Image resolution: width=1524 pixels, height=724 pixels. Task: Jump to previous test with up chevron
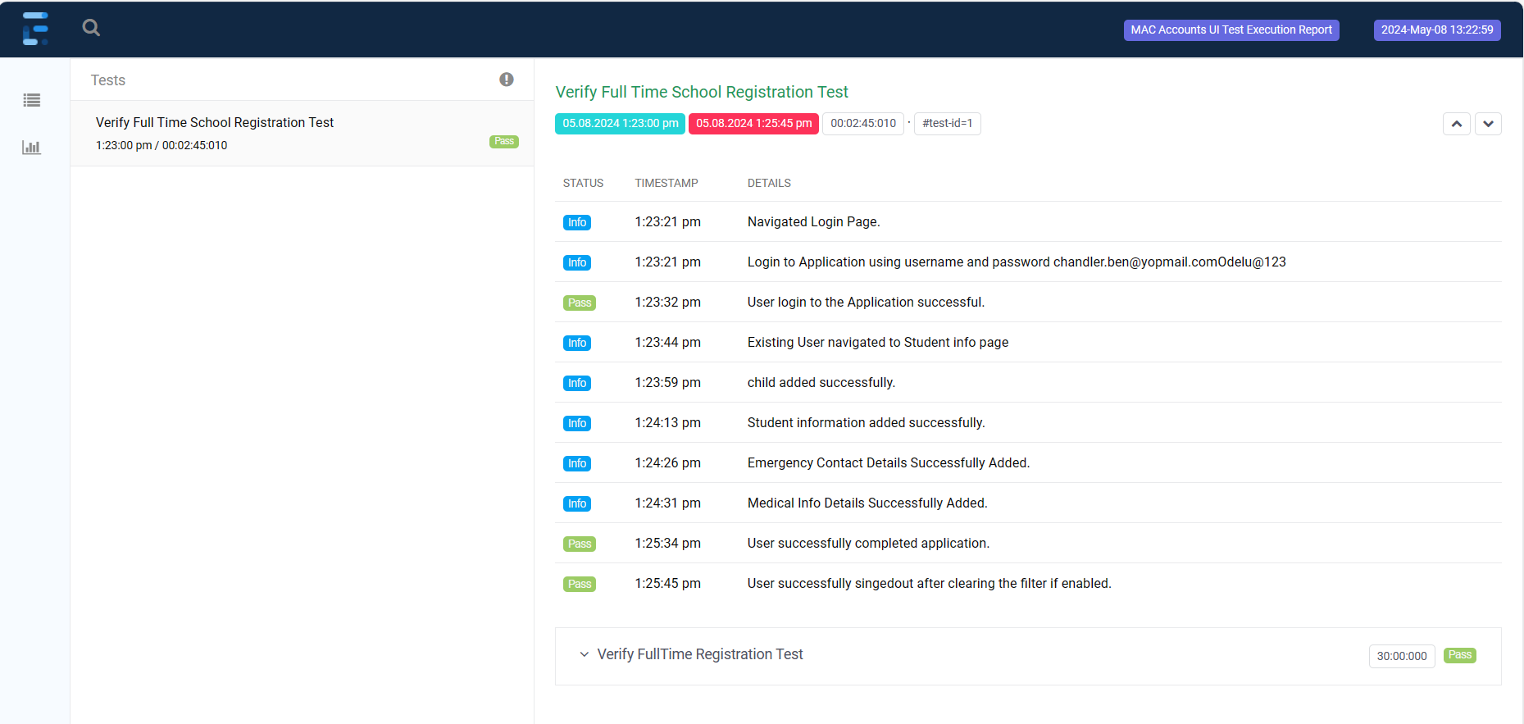1456,124
